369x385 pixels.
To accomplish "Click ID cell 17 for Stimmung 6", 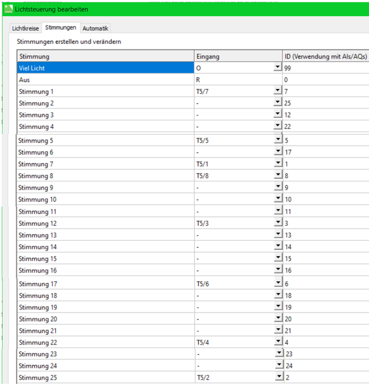I will click(326, 152).
